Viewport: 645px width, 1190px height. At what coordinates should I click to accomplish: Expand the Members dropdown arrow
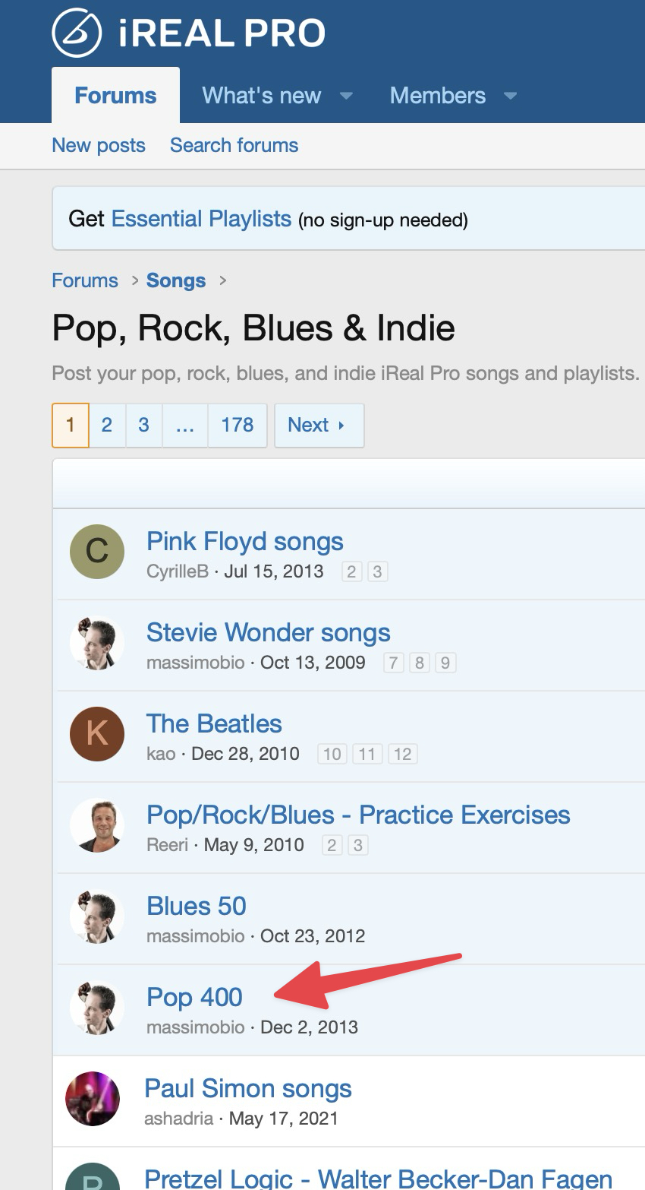tap(511, 96)
